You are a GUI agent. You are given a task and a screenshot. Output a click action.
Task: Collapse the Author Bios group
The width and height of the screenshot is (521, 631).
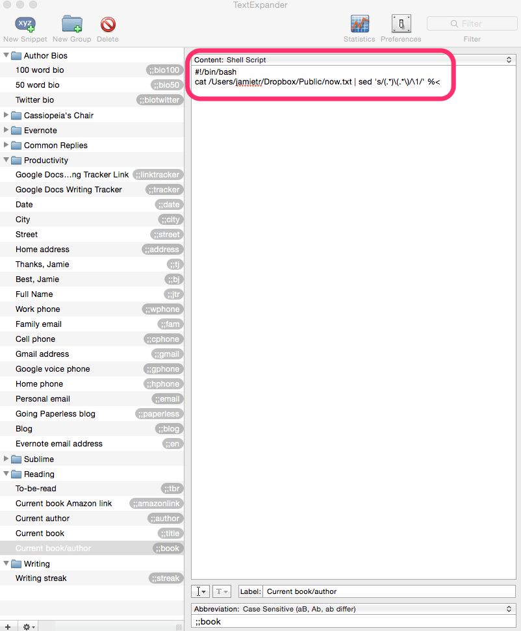click(6, 55)
